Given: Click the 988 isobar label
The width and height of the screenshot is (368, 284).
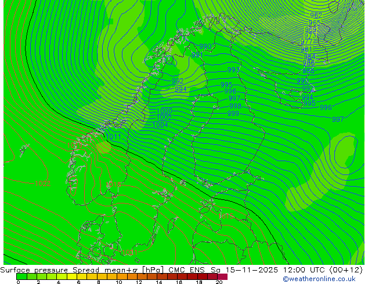Looking at the screenshot, I should [x=308, y=71].
